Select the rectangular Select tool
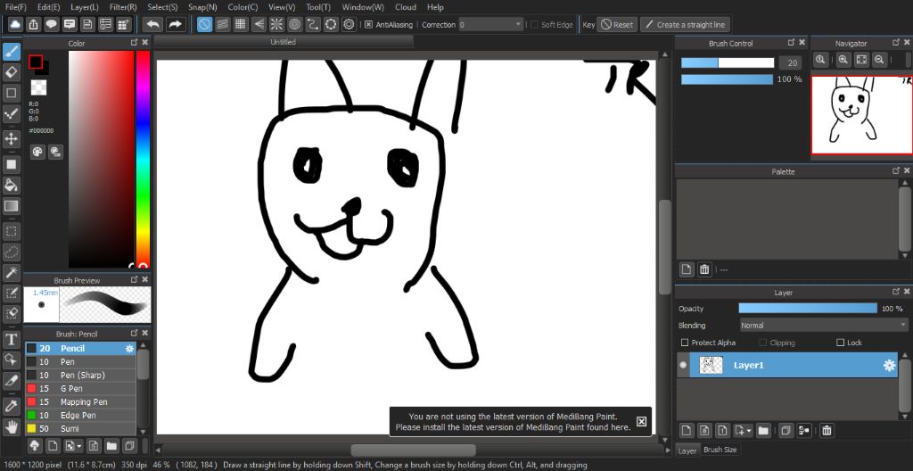Screen dimensions: 913x471 tap(12, 231)
